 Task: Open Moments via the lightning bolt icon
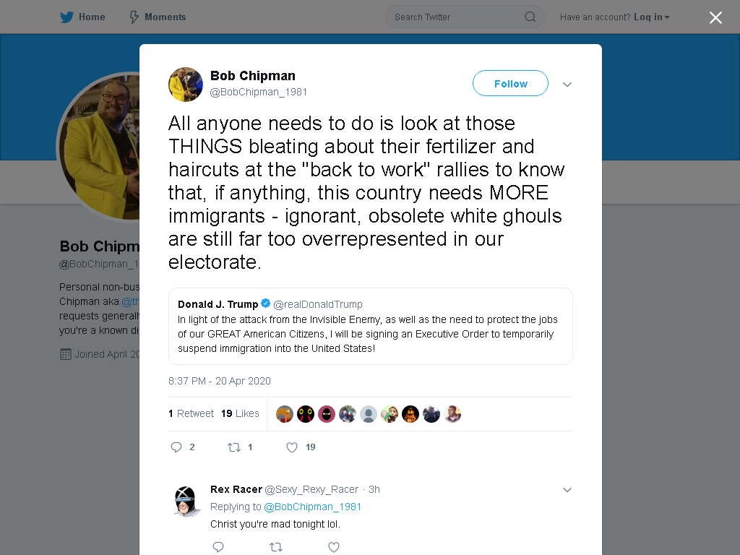pos(134,17)
